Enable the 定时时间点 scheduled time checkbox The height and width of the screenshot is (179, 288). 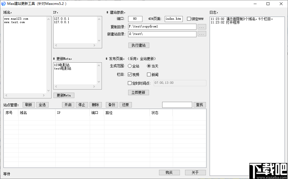click(x=129, y=83)
